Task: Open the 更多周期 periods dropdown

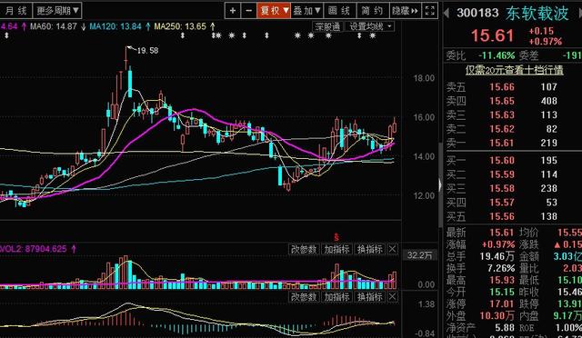Action: click(57, 10)
